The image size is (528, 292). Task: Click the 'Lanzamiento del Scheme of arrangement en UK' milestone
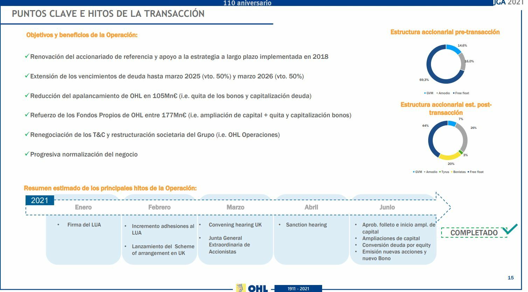[x=163, y=250]
